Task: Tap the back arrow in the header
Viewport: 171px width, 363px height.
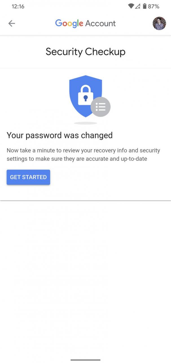Action: pyautogui.click(x=12, y=23)
